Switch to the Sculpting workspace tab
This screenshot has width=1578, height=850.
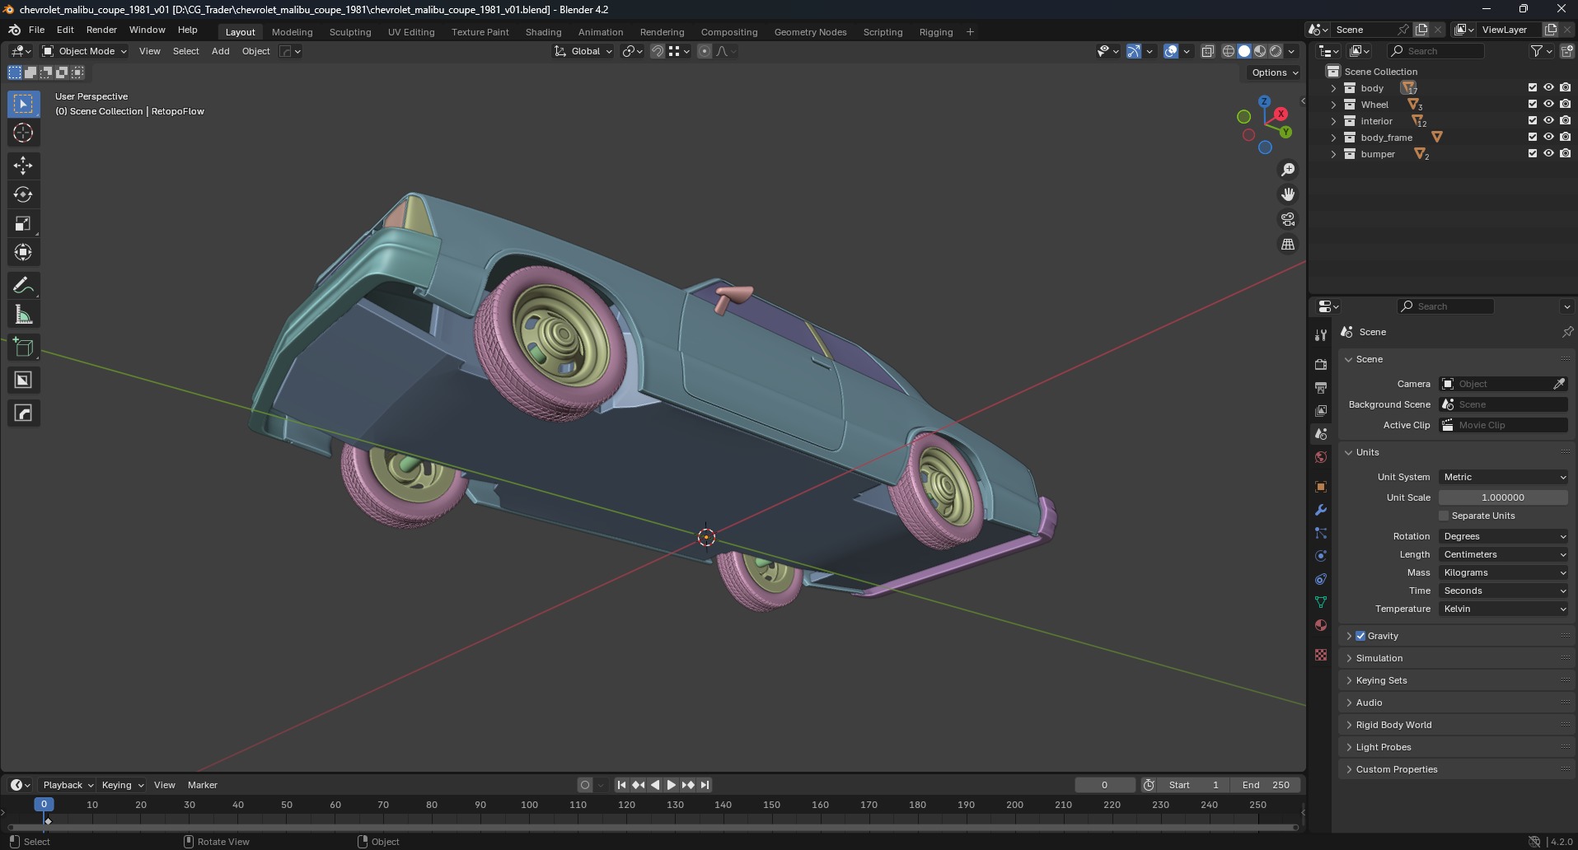coord(350,32)
